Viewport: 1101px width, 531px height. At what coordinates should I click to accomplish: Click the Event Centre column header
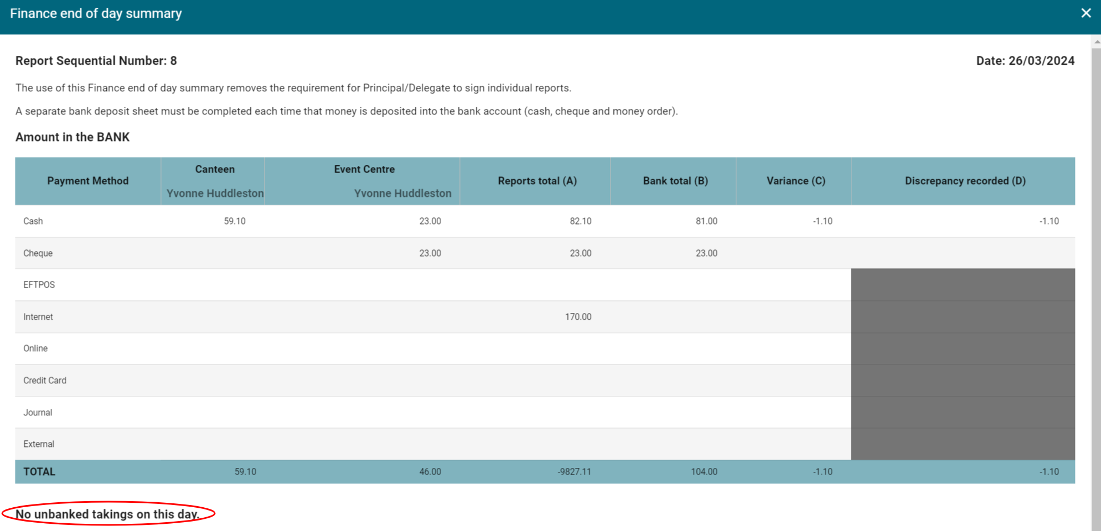(x=364, y=170)
